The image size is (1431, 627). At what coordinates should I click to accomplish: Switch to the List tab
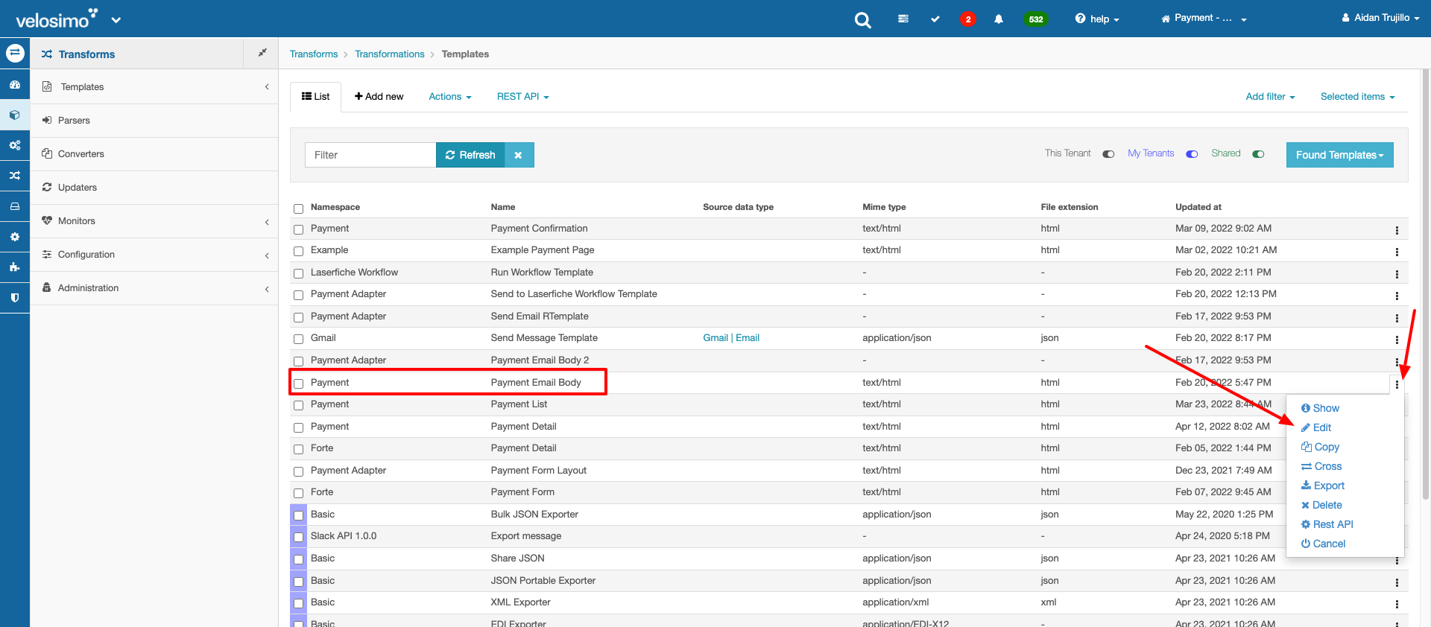point(315,97)
